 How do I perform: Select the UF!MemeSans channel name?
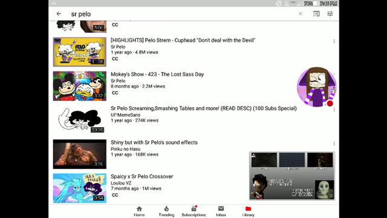click(125, 115)
